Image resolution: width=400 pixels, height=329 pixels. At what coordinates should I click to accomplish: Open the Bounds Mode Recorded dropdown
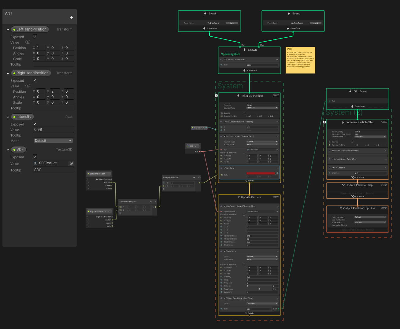coord(262,108)
